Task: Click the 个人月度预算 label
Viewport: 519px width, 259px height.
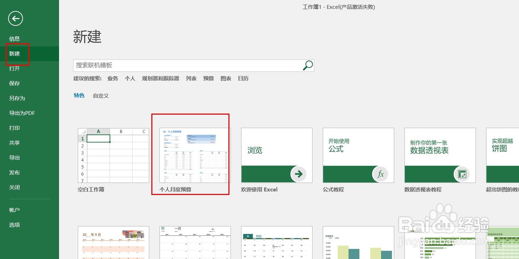Action: pos(175,190)
